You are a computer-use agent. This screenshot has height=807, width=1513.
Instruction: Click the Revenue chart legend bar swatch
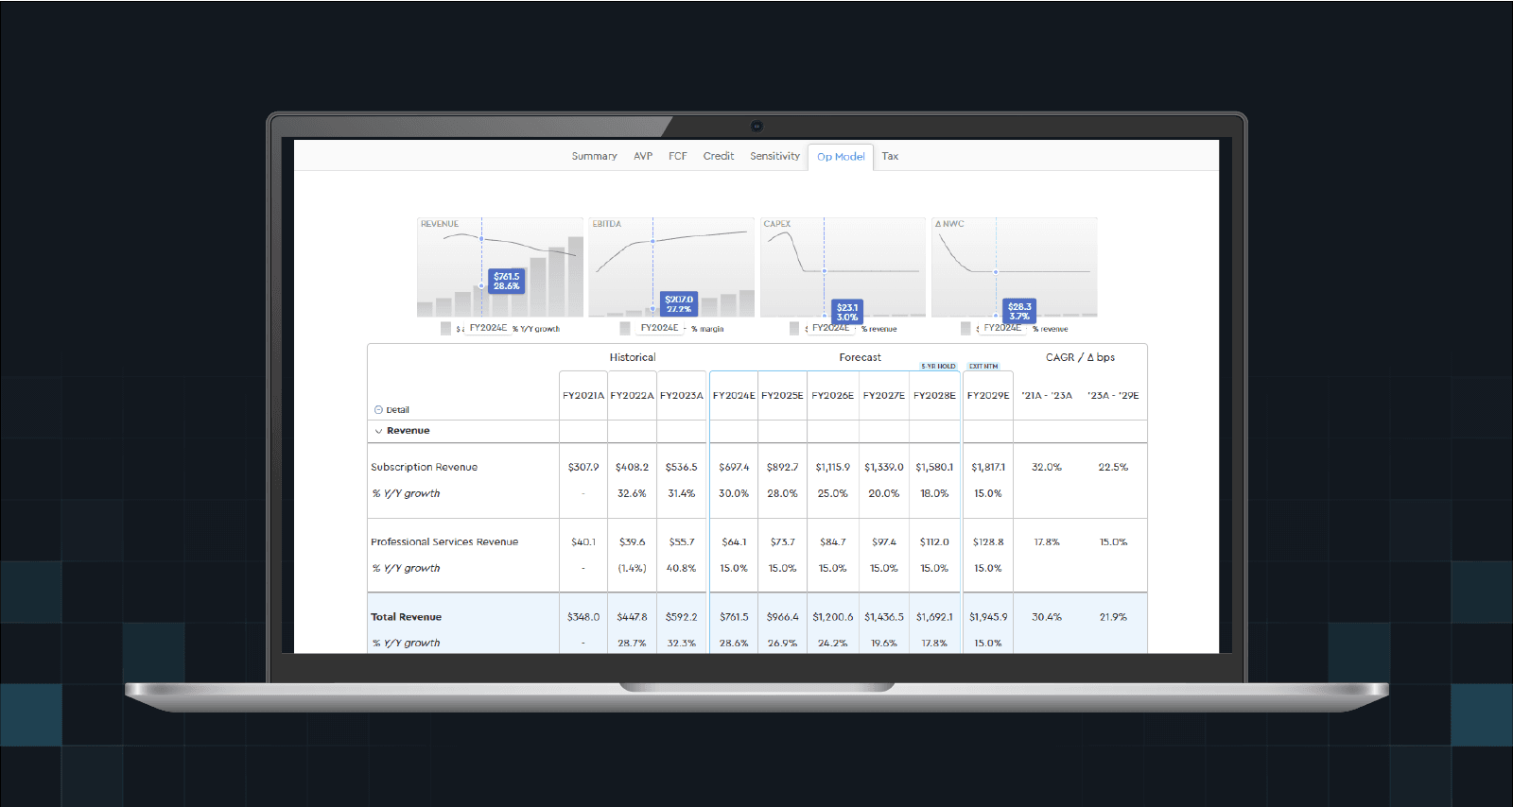(445, 329)
